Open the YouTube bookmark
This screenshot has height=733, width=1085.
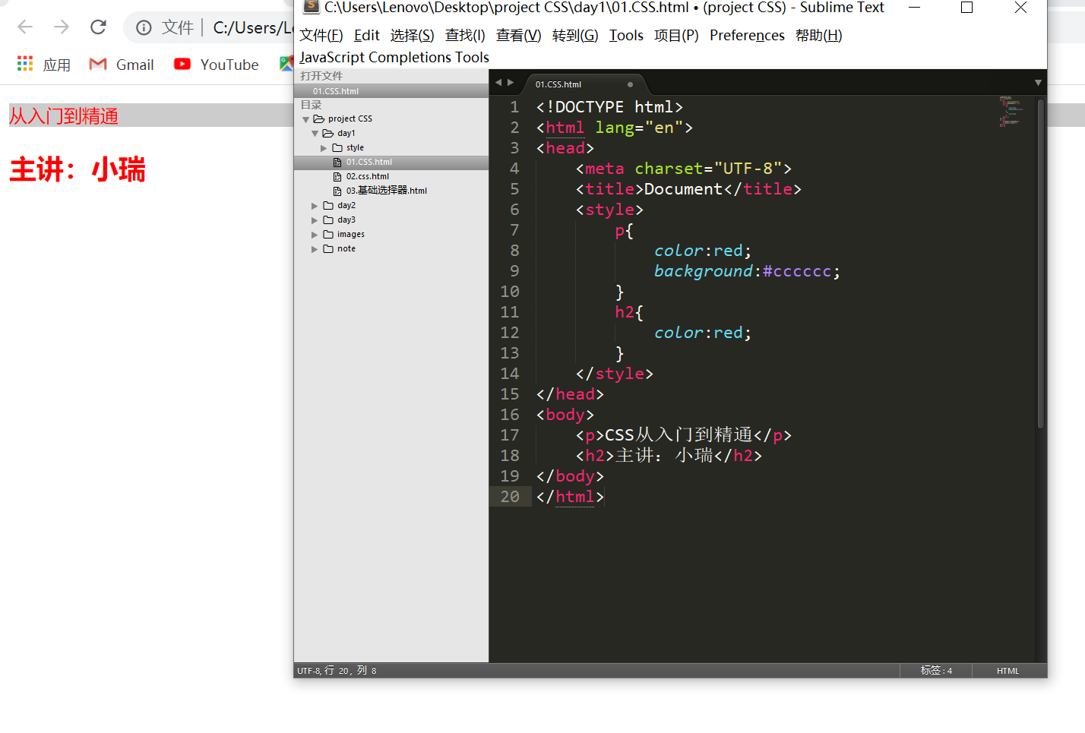point(217,65)
